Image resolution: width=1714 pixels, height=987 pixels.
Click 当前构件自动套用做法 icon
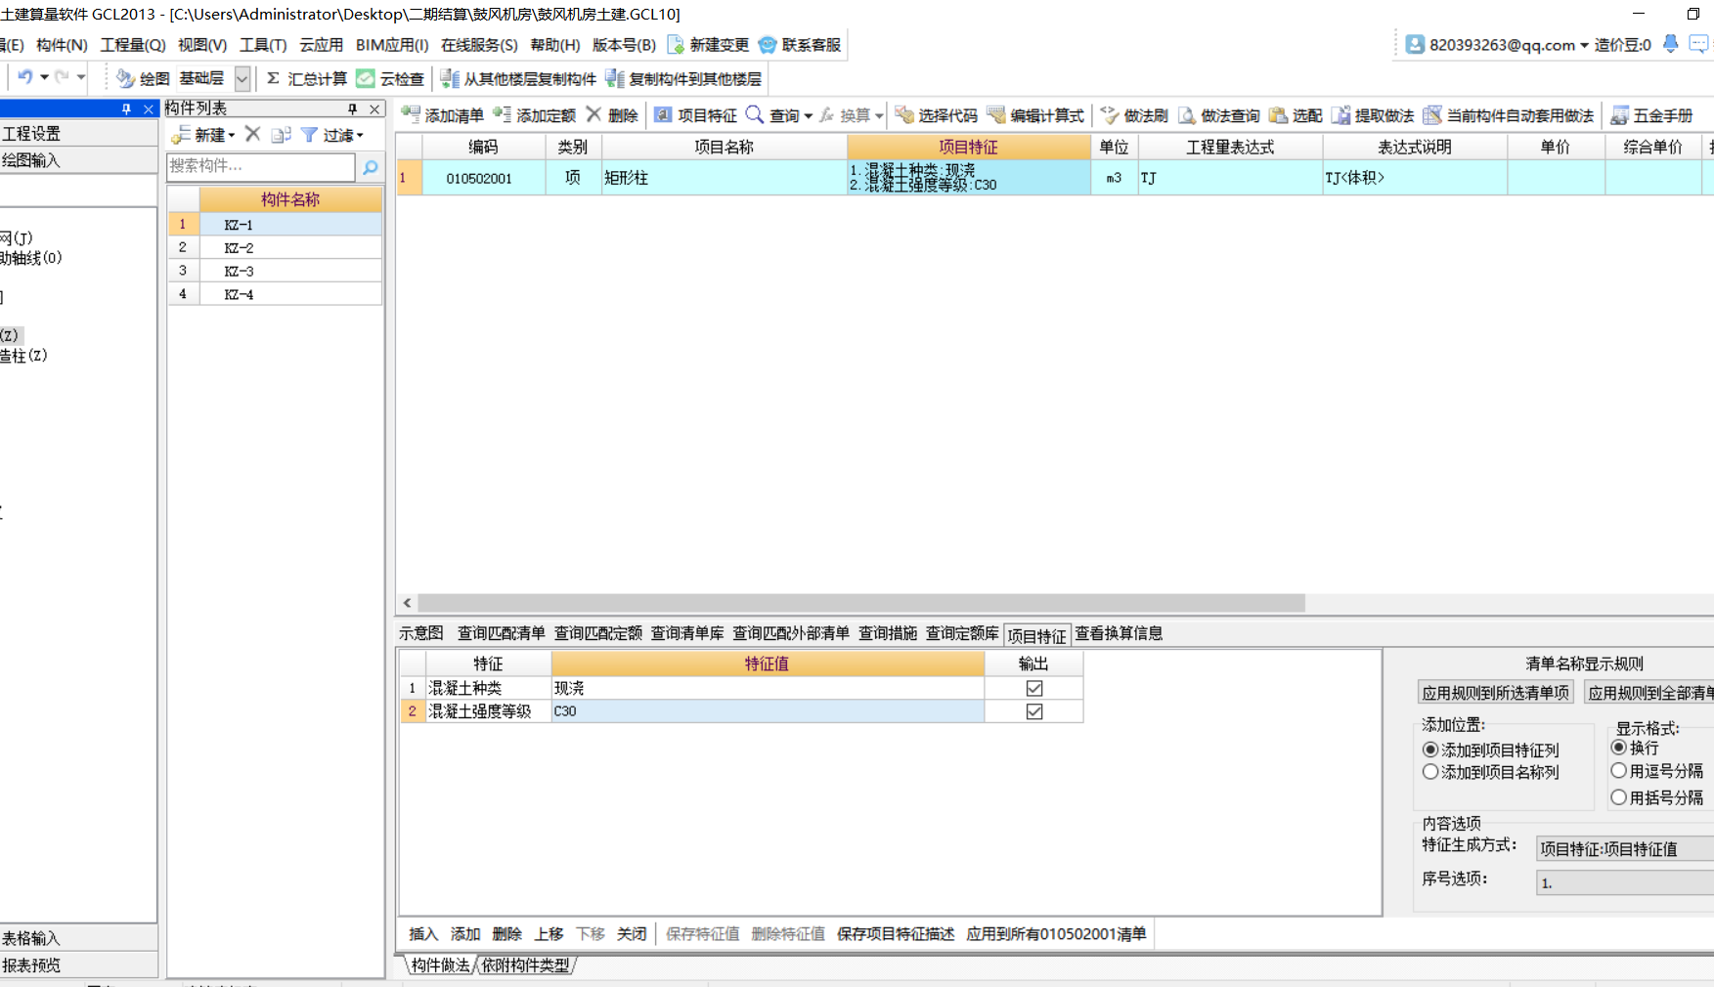(x=1432, y=115)
